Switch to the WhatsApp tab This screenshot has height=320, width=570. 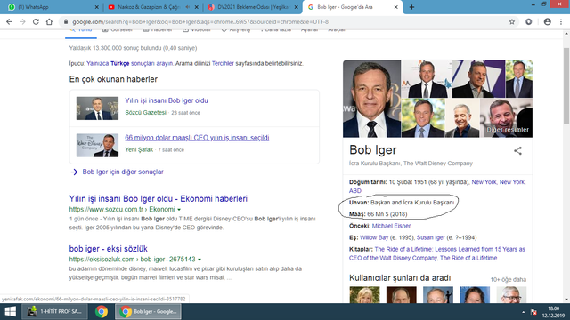tap(53, 7)
